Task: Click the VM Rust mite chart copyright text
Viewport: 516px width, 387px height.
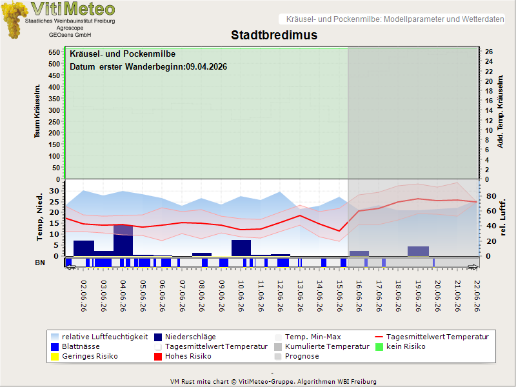Action: click(273, 382)
